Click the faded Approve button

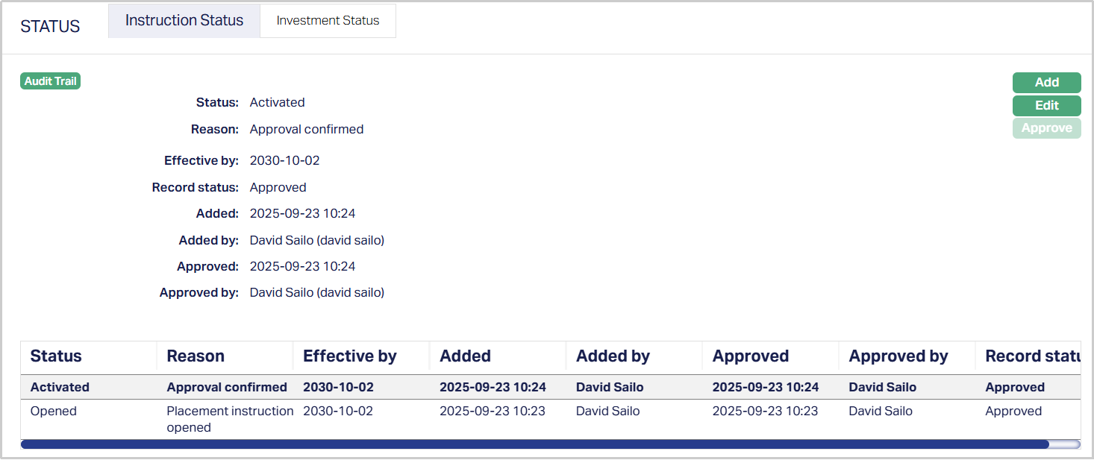point(1046,128)
